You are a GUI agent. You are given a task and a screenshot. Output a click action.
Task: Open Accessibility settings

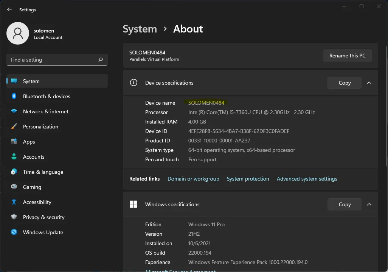pos(57,202)
